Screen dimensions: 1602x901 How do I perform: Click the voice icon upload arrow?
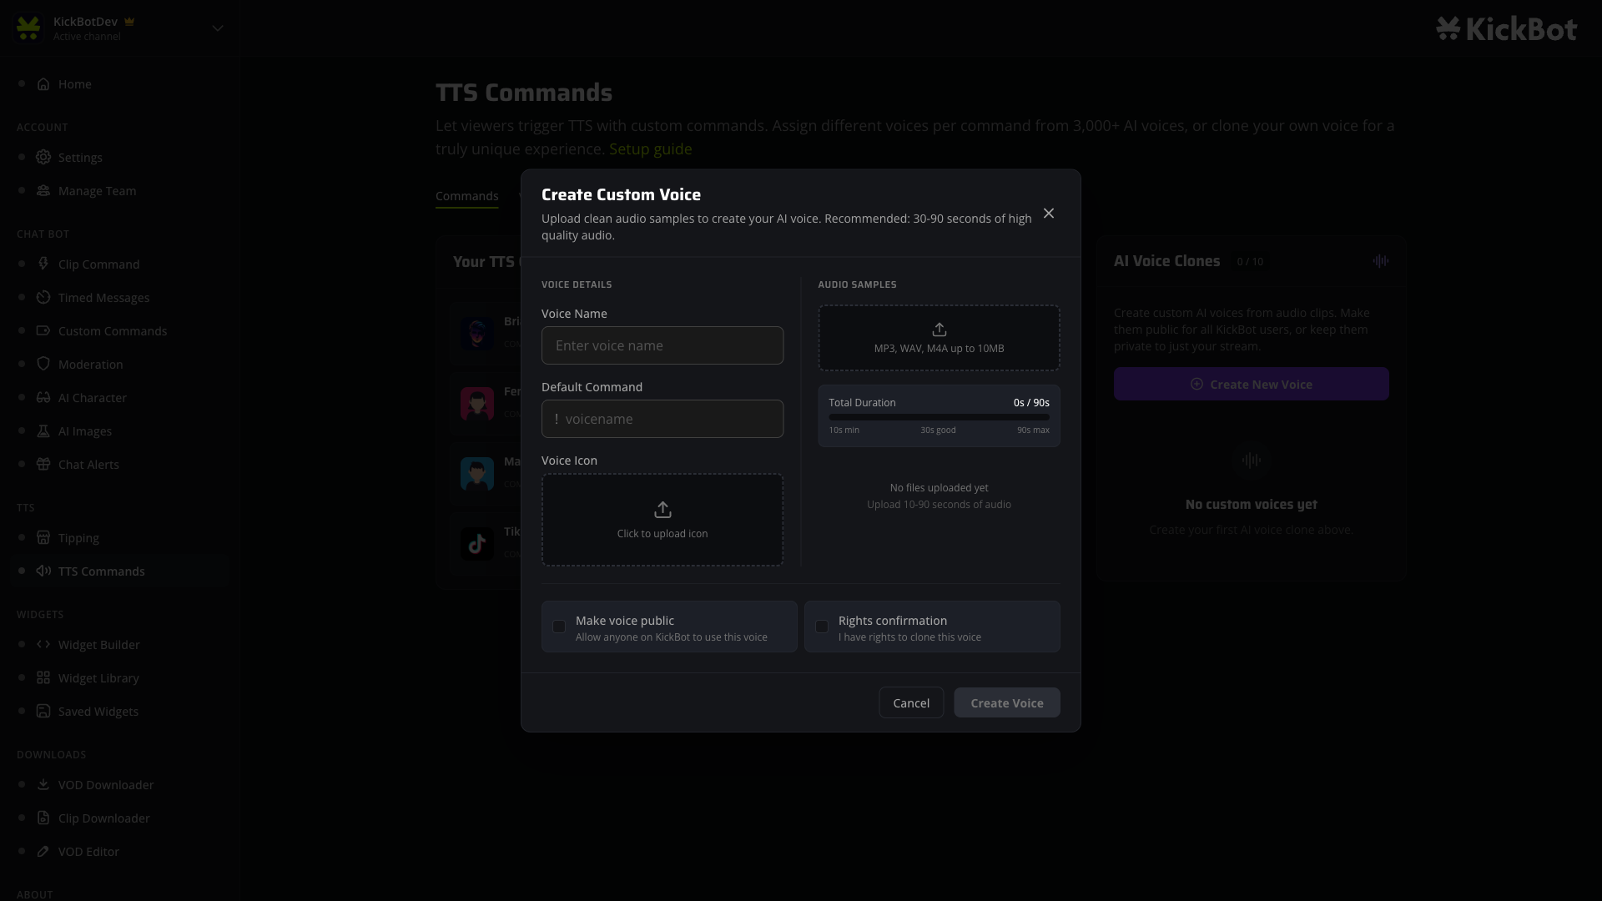point(662,510)
